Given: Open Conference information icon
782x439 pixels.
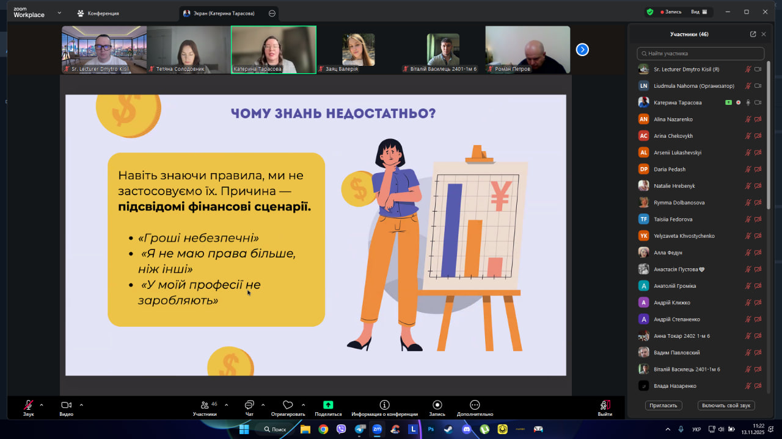Looking at the screenshot, I should [x=384, y=405].
